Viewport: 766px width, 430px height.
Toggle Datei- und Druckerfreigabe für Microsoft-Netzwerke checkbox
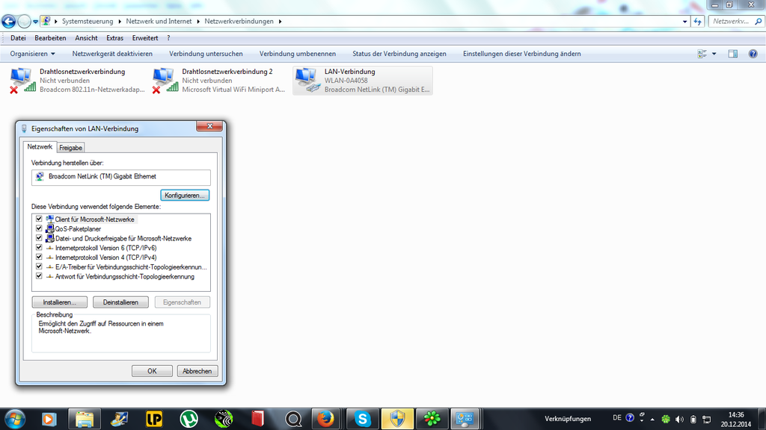click(39, 238)
